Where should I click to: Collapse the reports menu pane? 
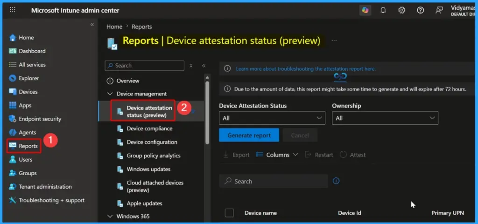click(x=204, y=66)
